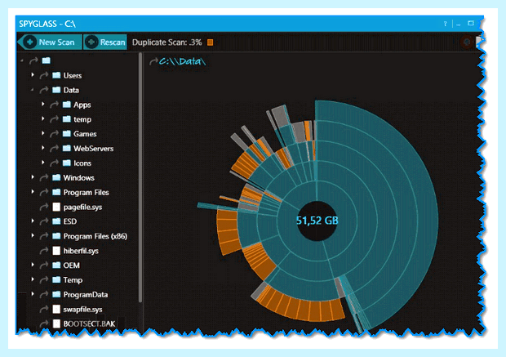The image size is (506, 357).
Task: Click the jump arrow beside C:\Data\ path
Action: (x=153, y=61)
